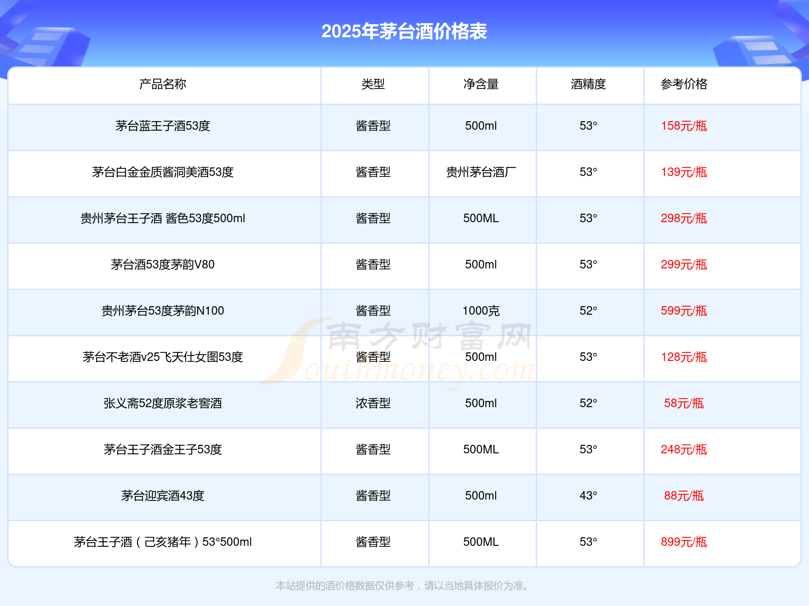809x606 pixels.
Task: Click 酱香型 in 茅台蓝王子酒 row
Action: pos(373,126)
